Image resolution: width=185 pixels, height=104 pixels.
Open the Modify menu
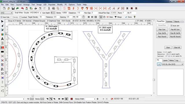coord(60,5)
